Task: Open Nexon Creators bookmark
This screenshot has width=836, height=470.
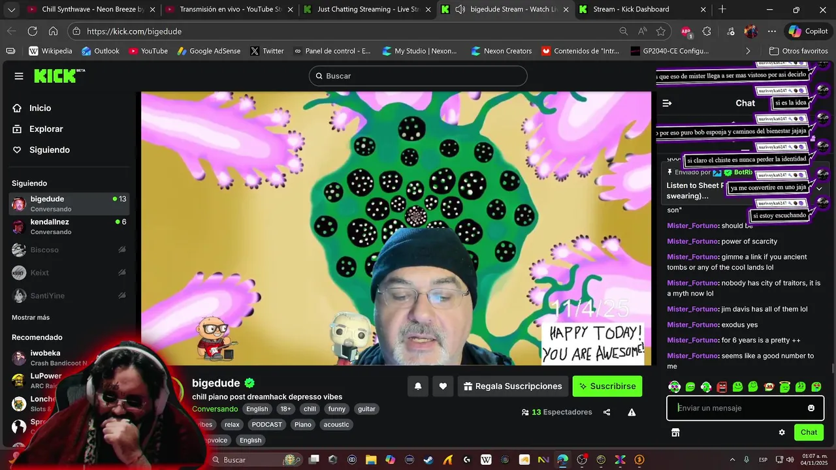Action: coord(501,51)
